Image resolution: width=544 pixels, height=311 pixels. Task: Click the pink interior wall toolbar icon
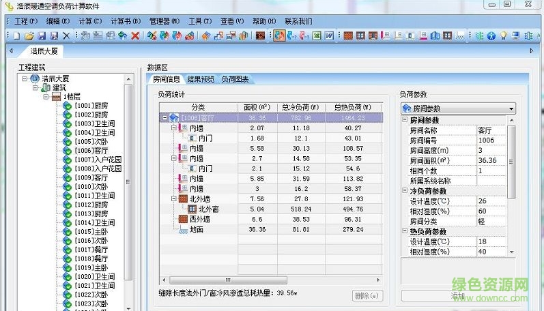(x=386, y=35)
